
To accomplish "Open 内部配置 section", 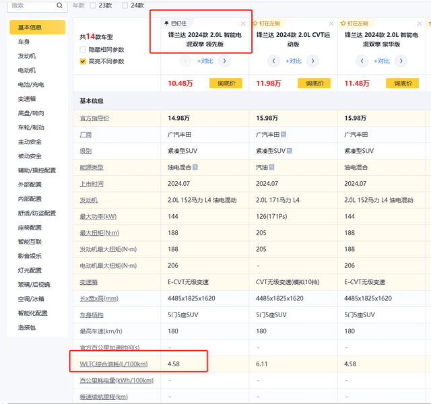I will [x=30, y=199].
